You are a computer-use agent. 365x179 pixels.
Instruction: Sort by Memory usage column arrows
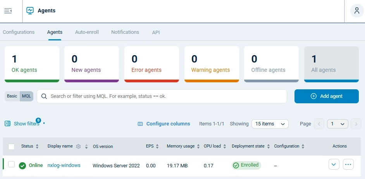[x=198, y=146]
